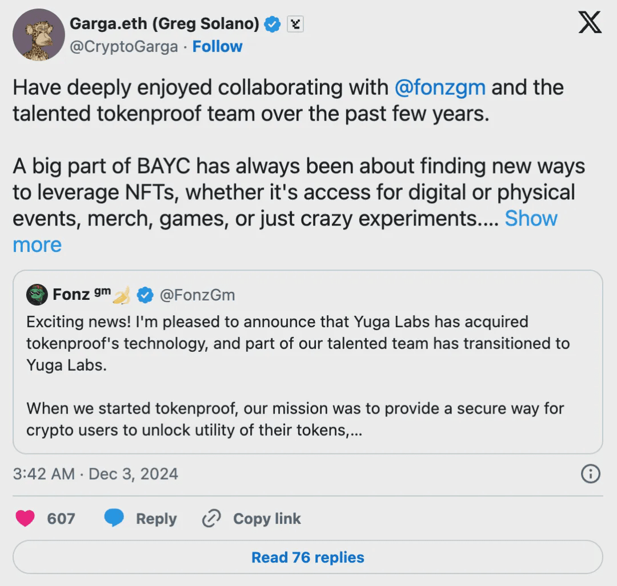The width and height of the screenshot is (617, 586).
Task: Click Garga.eth's ape profile avatar
Action: (x=38, y=35)
